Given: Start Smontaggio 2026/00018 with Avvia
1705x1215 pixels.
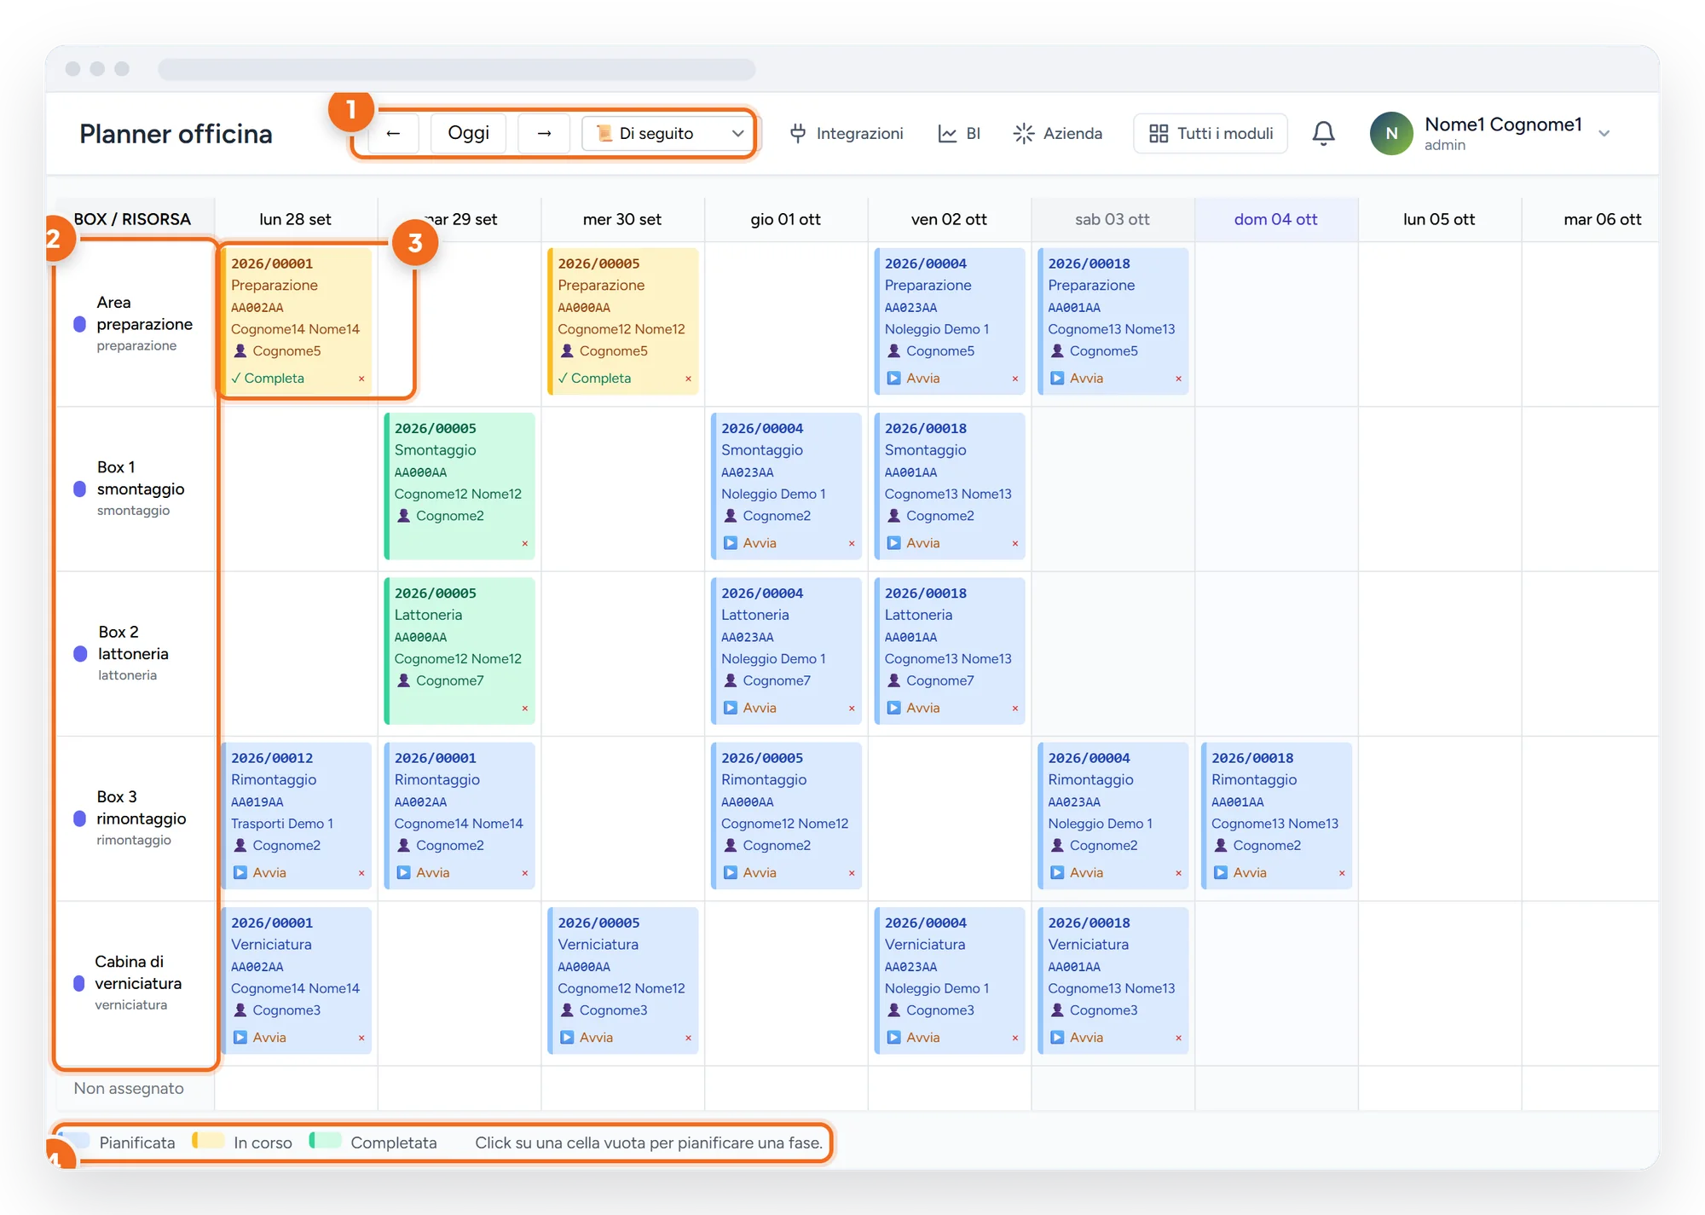Looking at the screenshot, I should pos(913,543).
